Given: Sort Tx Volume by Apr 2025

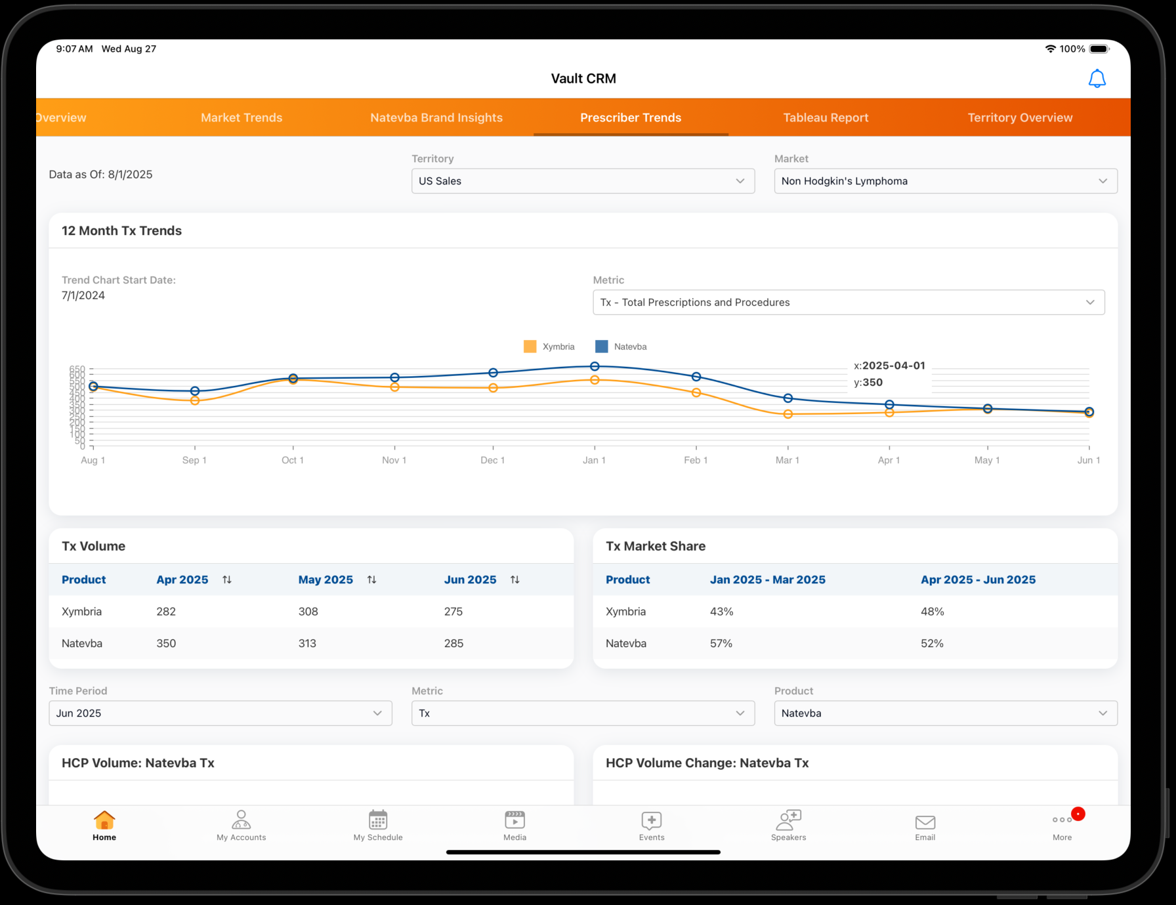Looking at the screenshot, I should [x=227, y=579].
